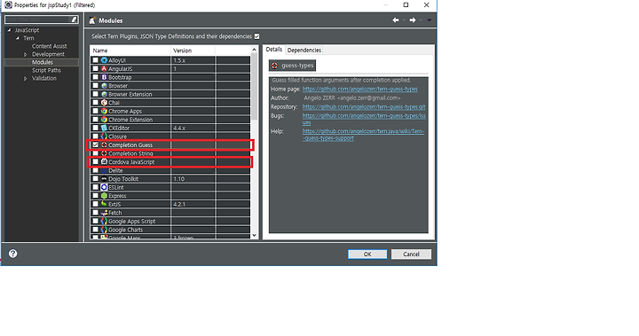Click the module list scrollbar thumb

[254, 87]
